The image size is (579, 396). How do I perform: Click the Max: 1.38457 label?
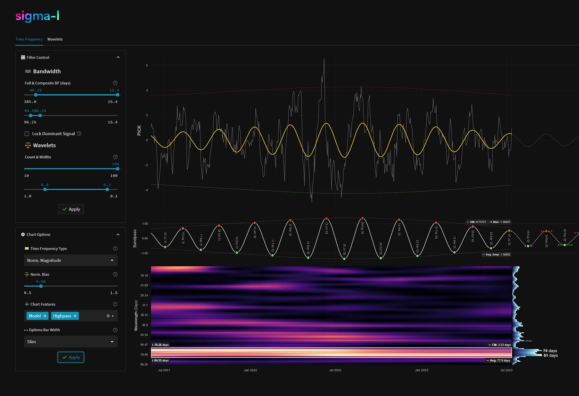point(500,222)
